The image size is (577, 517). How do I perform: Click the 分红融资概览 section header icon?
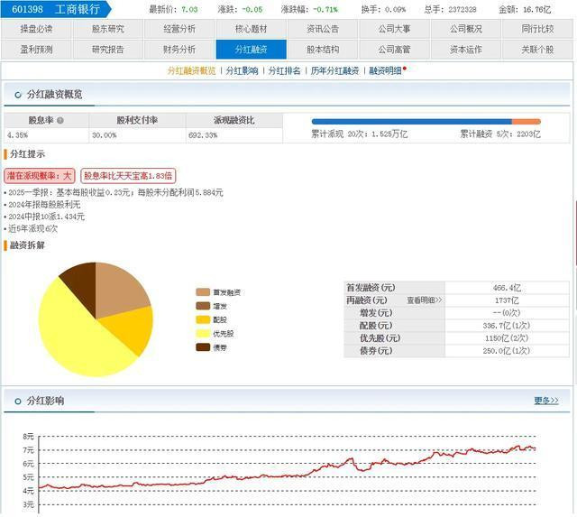pos(16,94)
